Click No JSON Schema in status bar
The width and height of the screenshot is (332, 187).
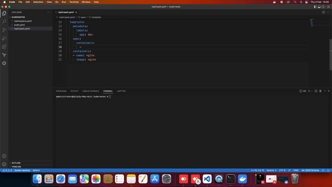(310, 170)
